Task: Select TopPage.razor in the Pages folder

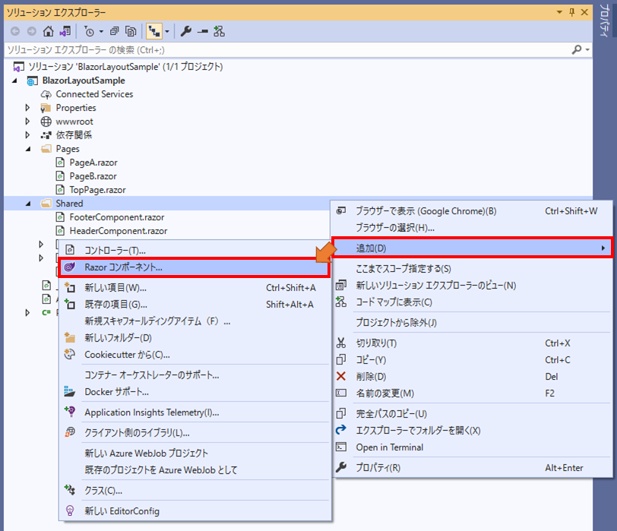Action: coord(97,189)
